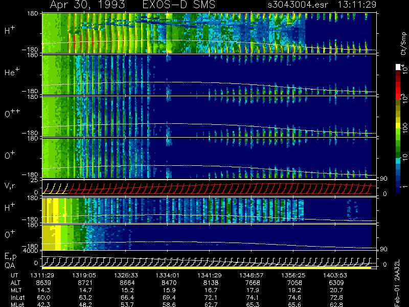Viewport: 409px width, 307px height.
Task: Click the "QA" row label
Action: (x=10, y=266)
